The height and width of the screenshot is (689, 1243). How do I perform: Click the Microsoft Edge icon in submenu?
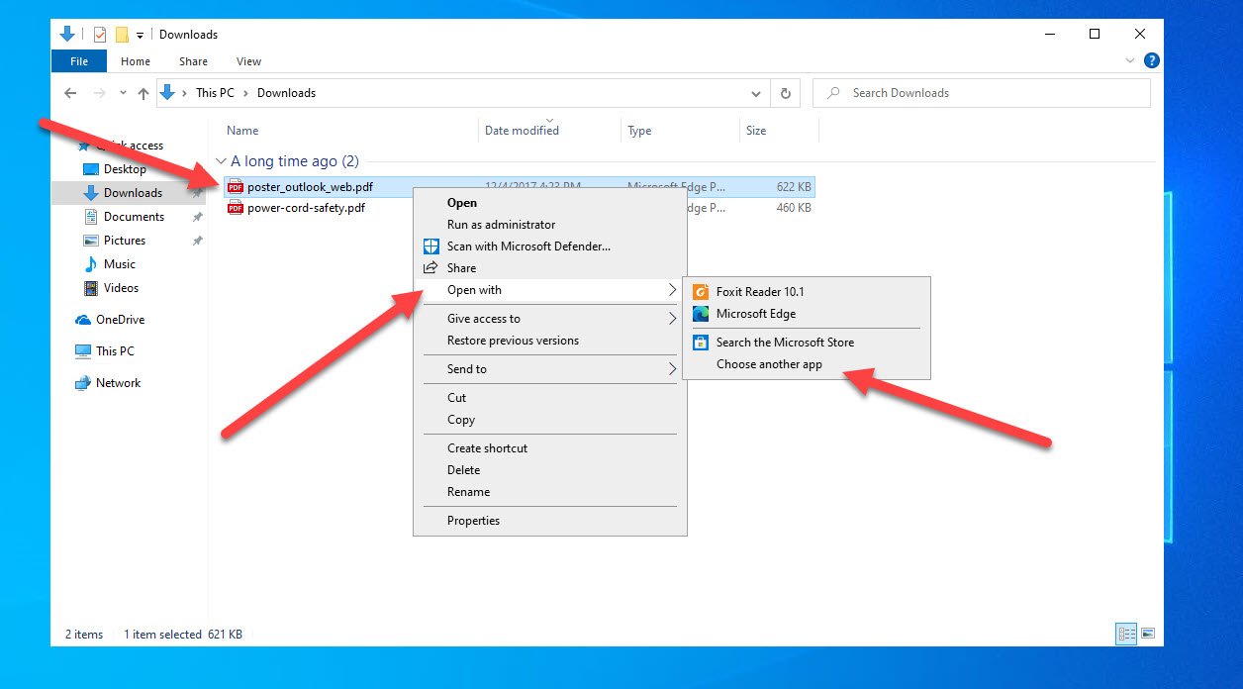[701, 314]
